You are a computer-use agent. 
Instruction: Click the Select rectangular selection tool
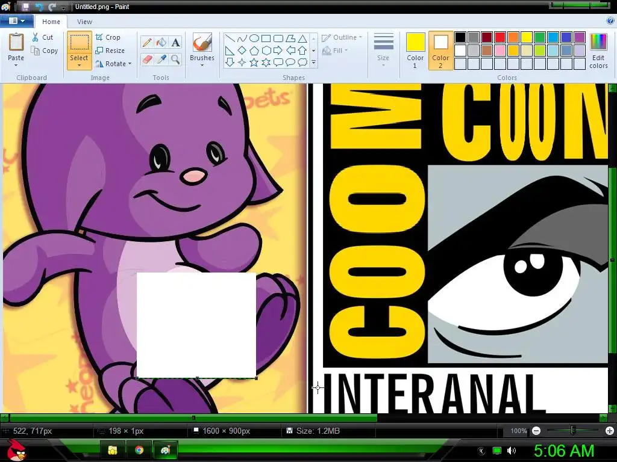[79, 43]
